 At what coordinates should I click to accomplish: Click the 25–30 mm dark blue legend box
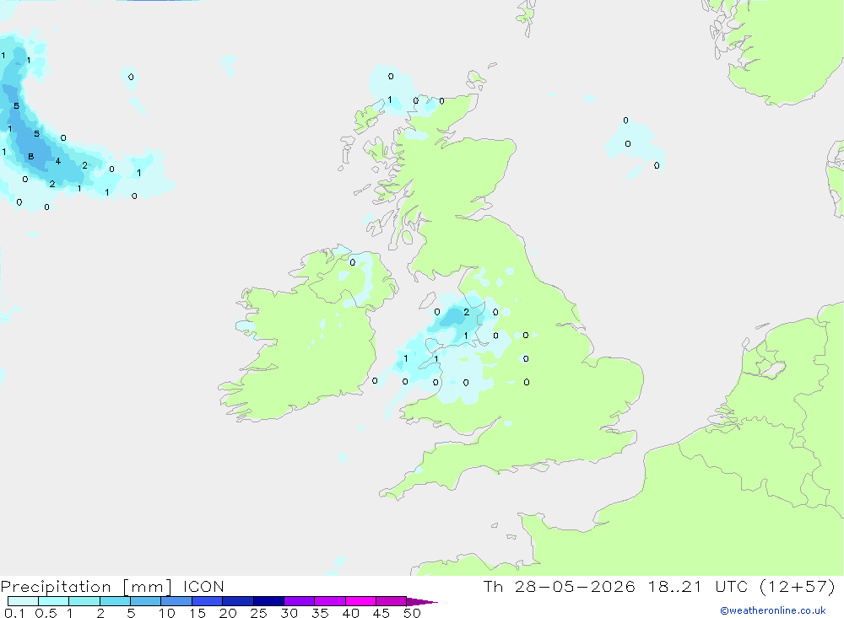tap(268, 601)
